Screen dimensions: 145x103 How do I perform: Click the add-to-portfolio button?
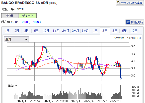[130, 3]
